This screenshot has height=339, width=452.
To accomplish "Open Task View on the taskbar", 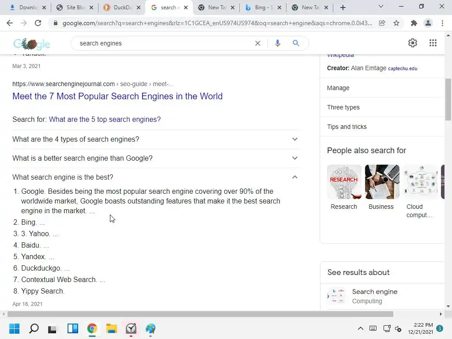I will coord(53,328).
